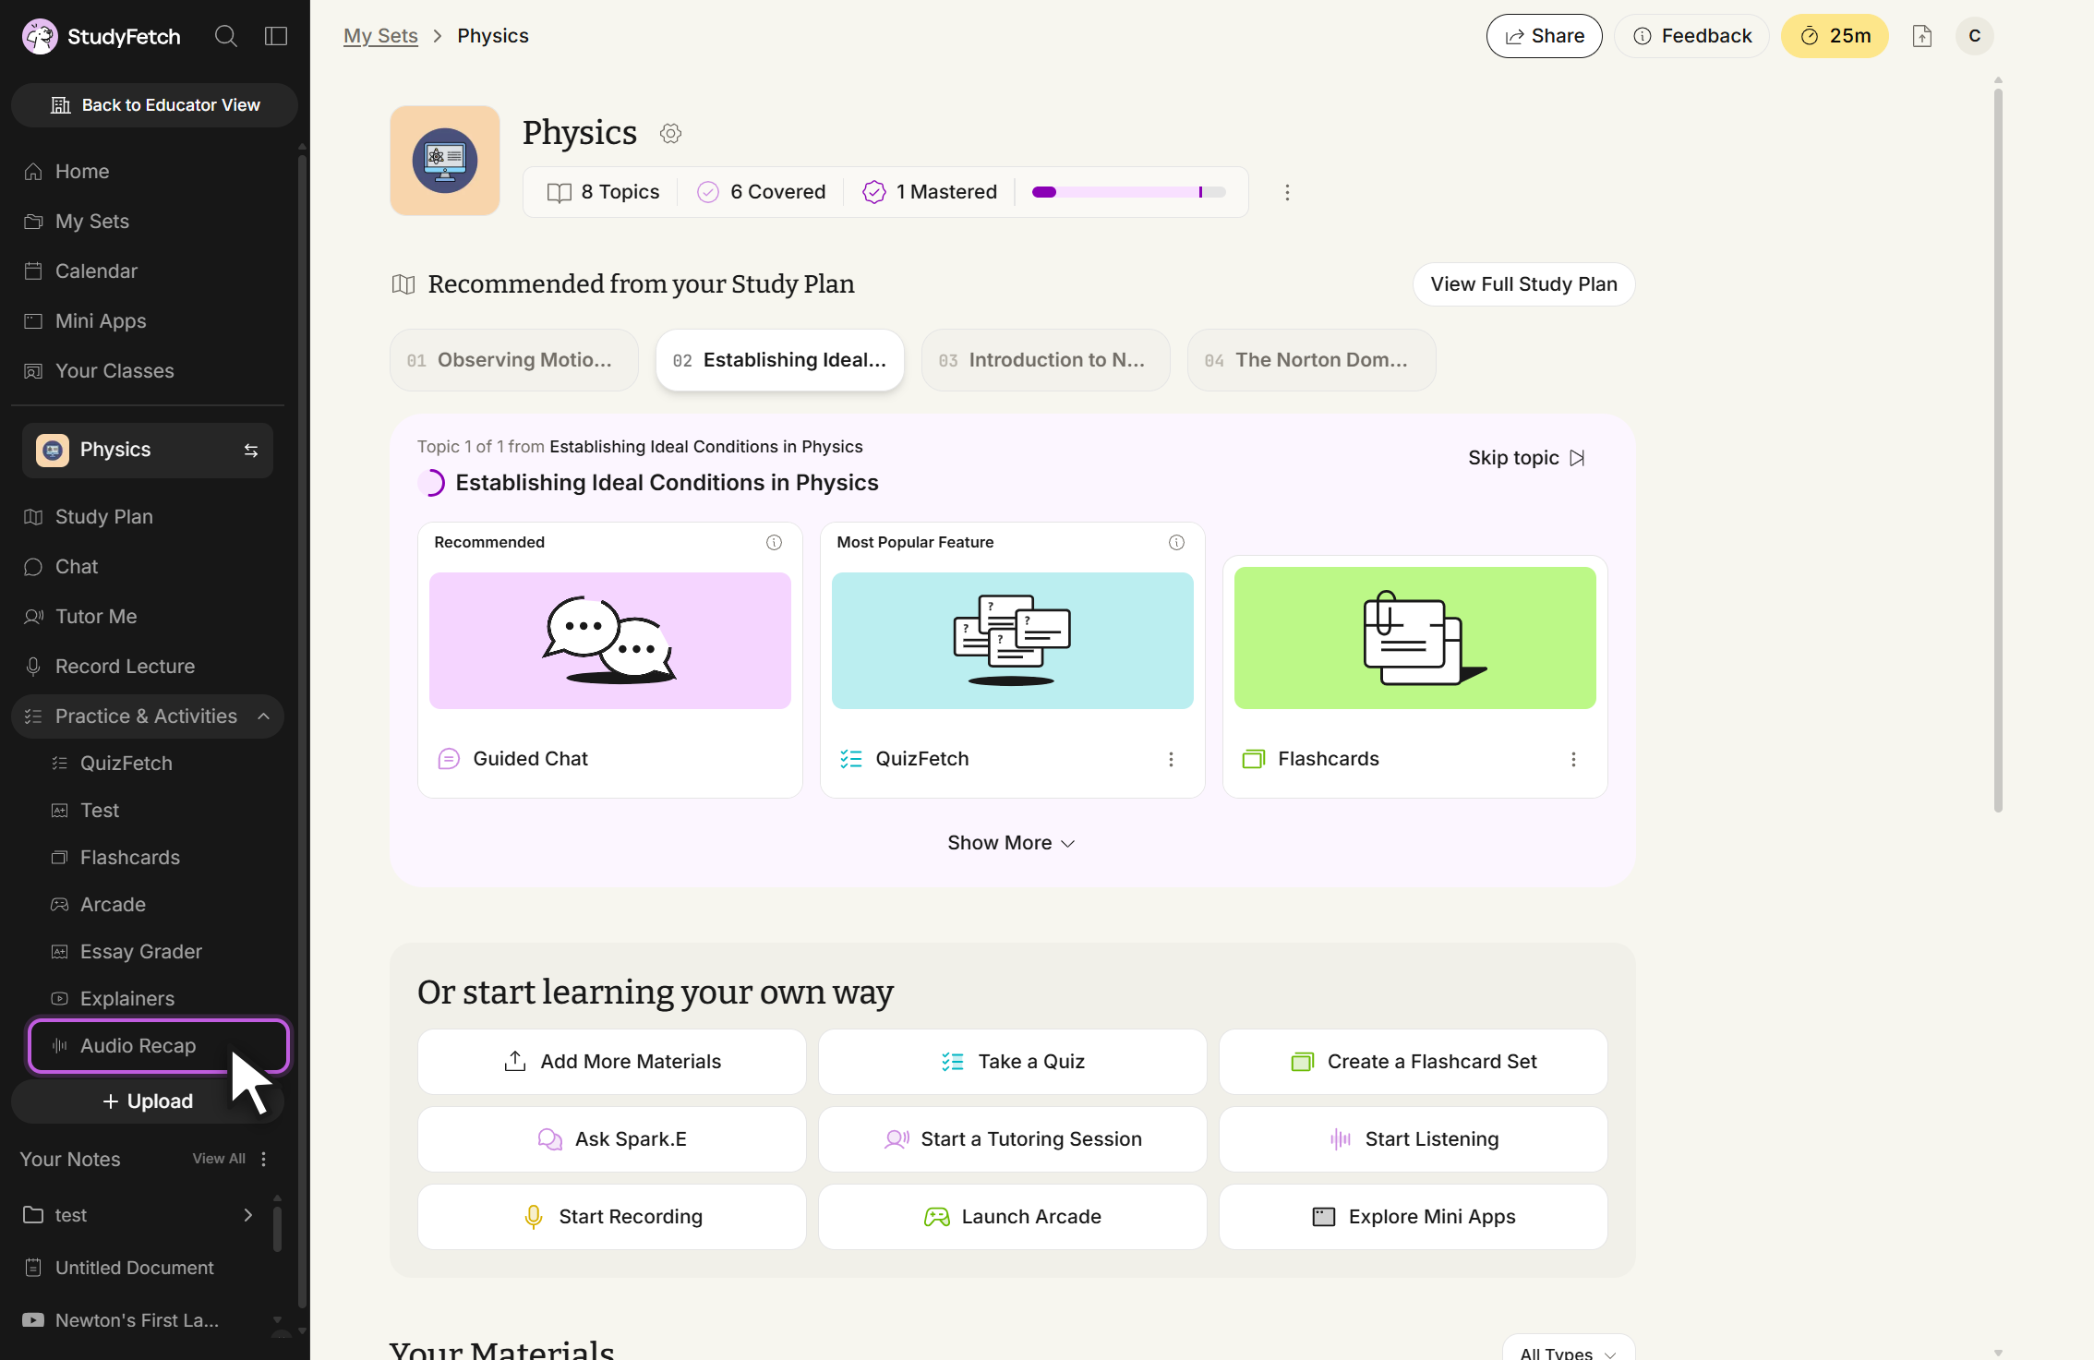
Task: Click View Full Study Plan button
Action: pos(1523,284)
